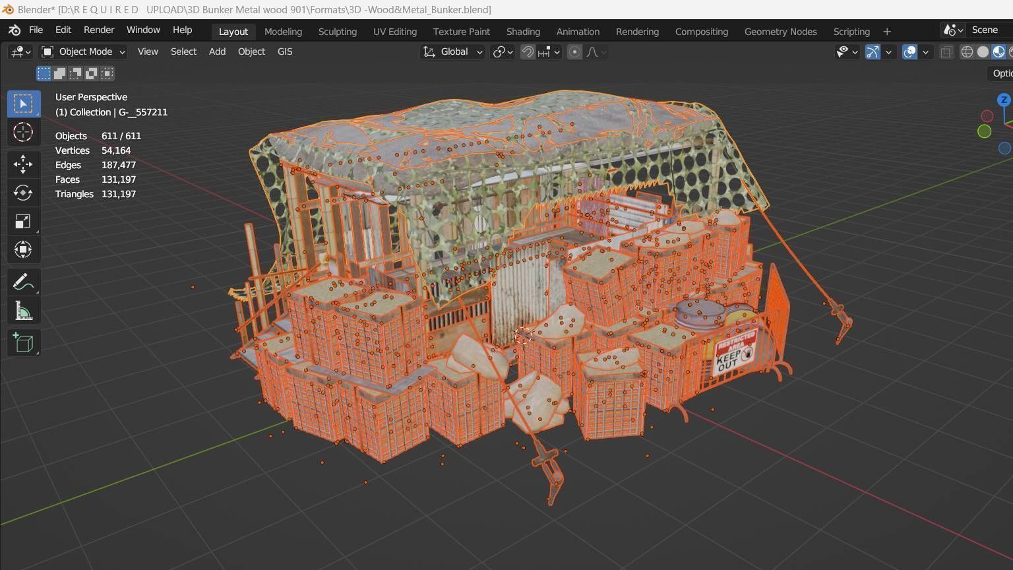Screen dimensions: 1013x570
Task: Switch to the Shading workspace tab
Action: tap(523, 31)
